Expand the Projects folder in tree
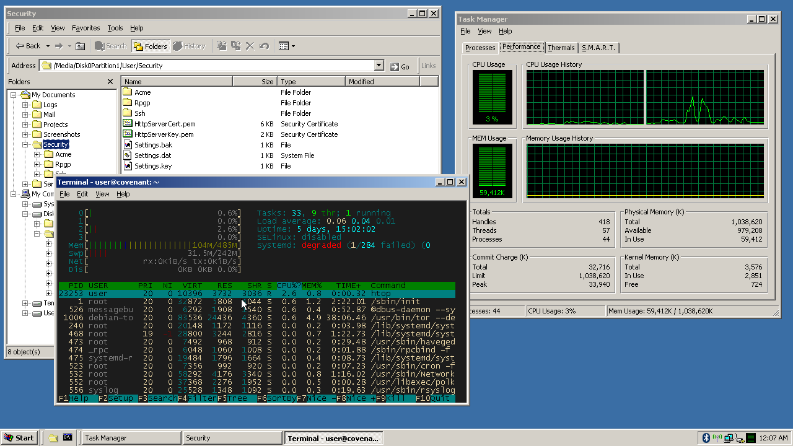The image size is (793, 446). click(25, 125)
